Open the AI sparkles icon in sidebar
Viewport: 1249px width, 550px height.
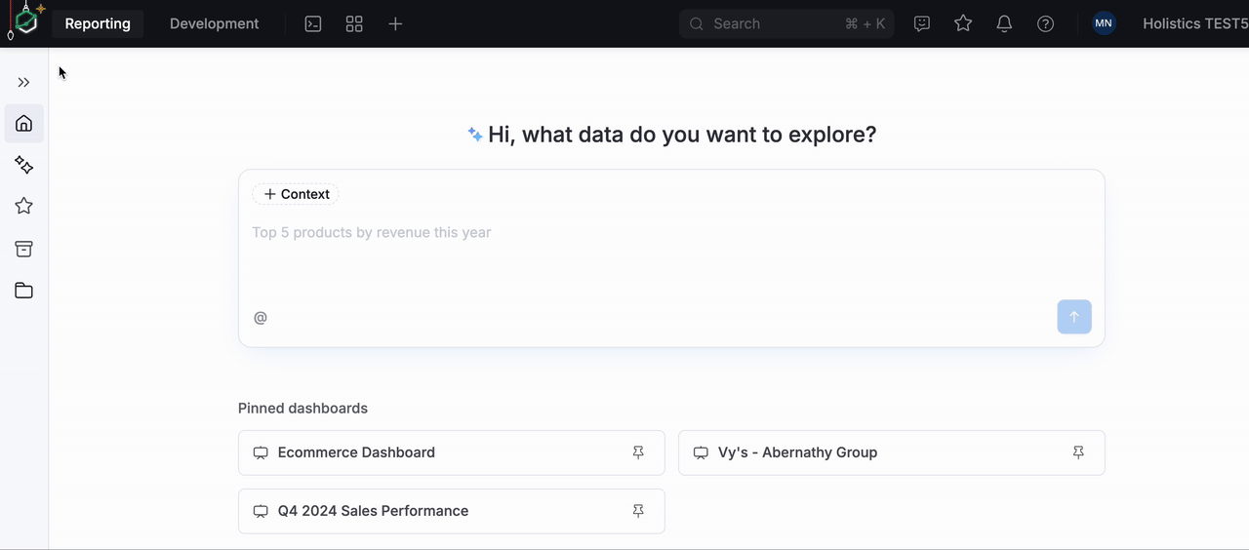24,166
